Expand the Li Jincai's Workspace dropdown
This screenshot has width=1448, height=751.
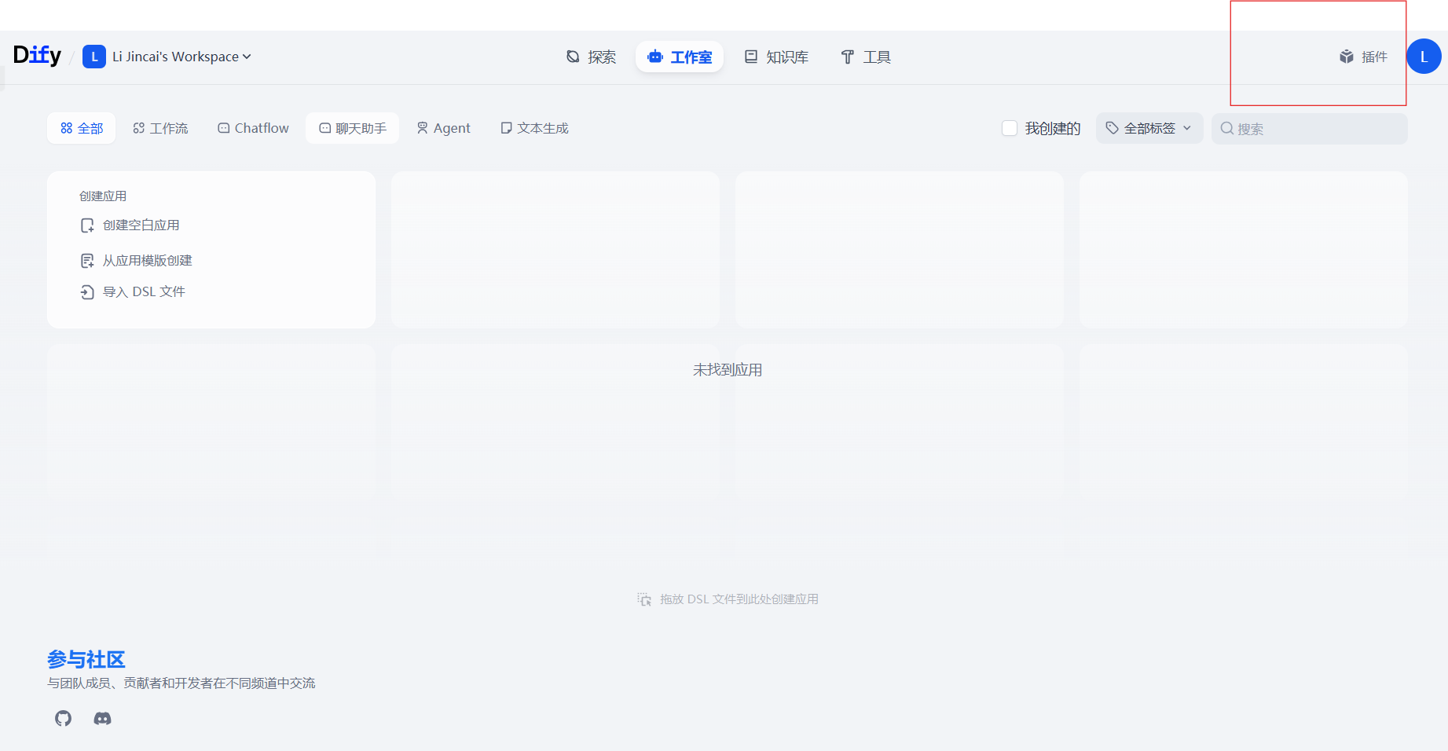pos(246,56)
